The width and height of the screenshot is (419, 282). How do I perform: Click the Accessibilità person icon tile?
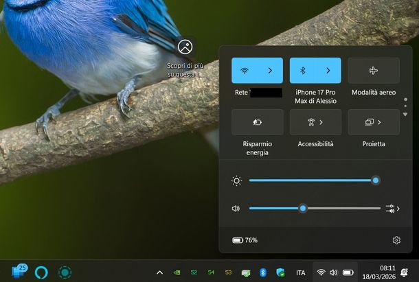point(311,122)
